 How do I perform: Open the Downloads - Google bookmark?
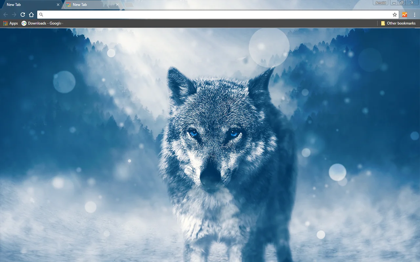[x=42, y=23]
